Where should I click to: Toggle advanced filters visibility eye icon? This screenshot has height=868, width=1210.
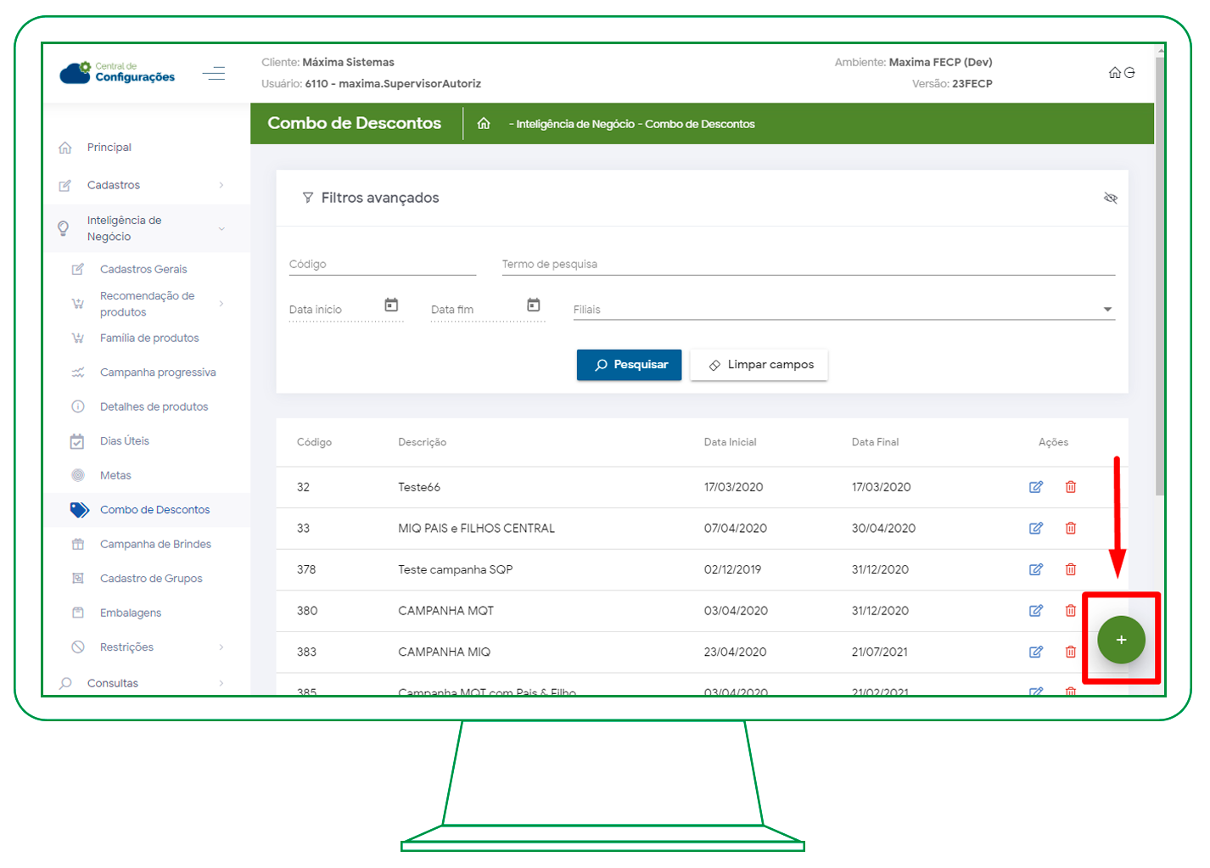coord(1110,198)
